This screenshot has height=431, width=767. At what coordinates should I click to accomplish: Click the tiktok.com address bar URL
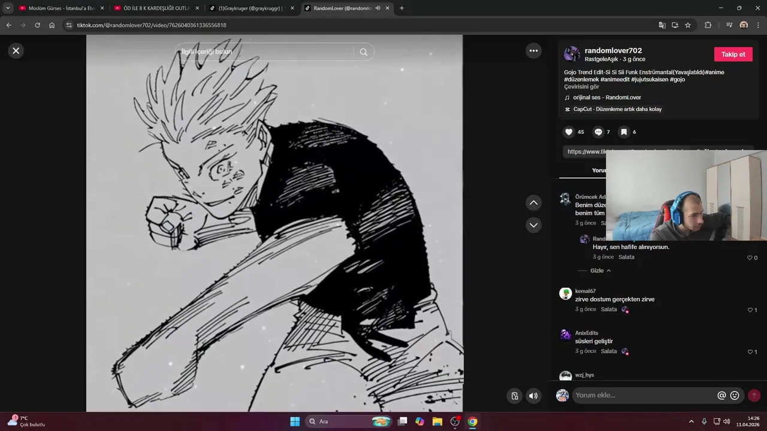tap(151, 25)
